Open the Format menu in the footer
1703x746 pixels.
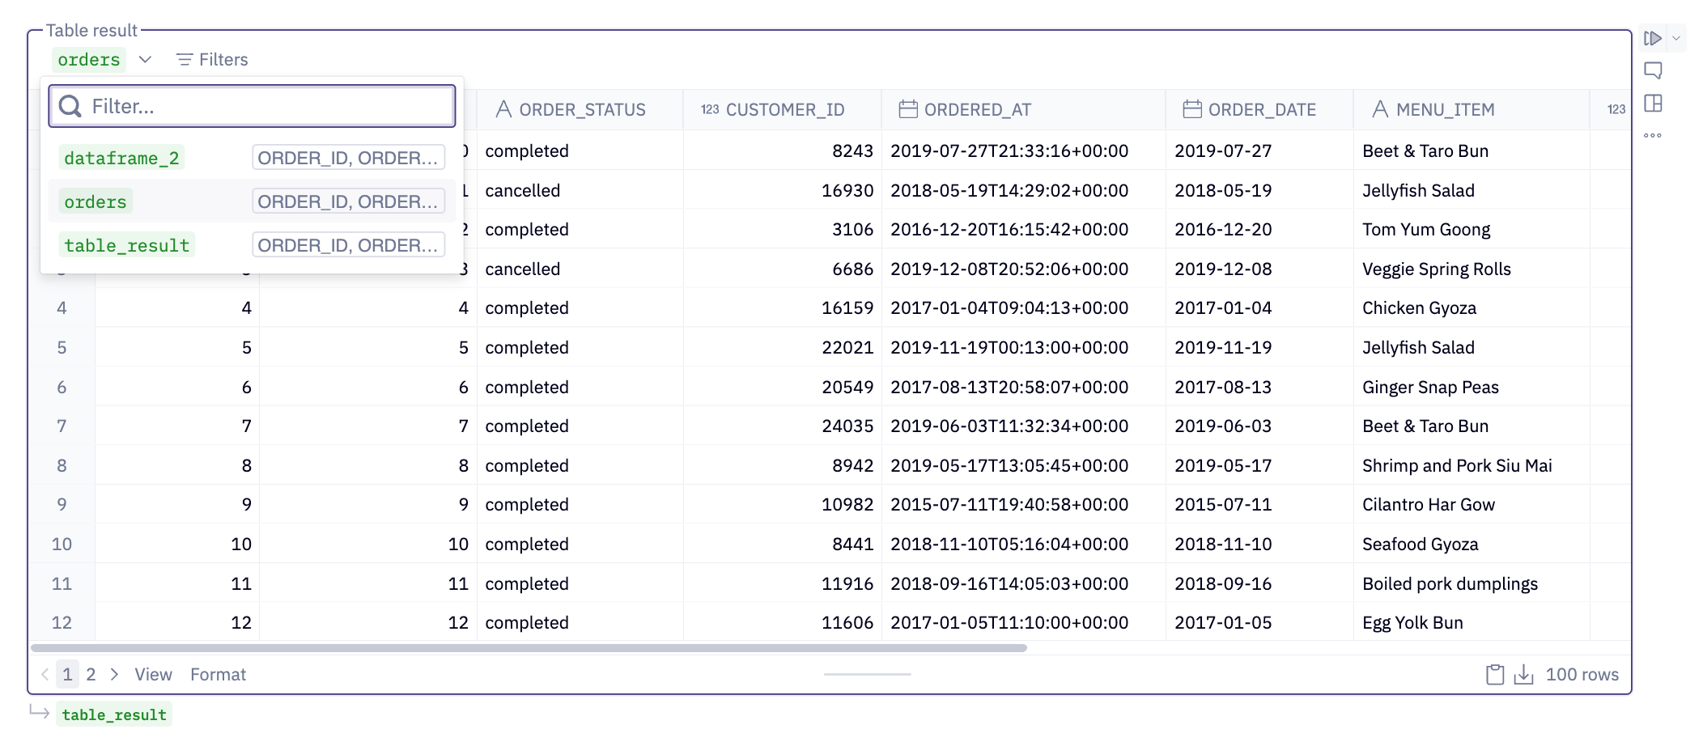tap(218, 675)
